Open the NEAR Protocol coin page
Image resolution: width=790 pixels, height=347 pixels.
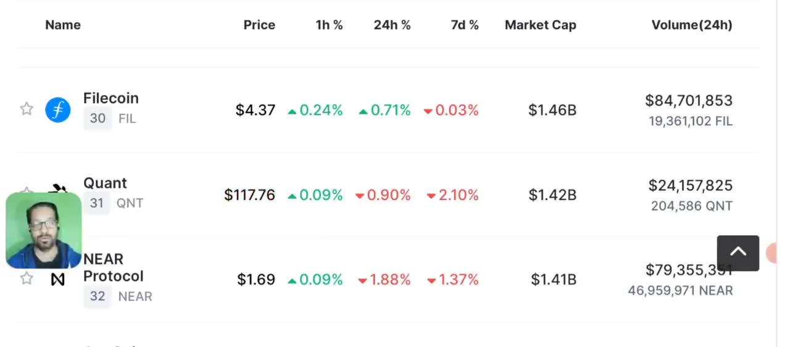pos(114,267)
